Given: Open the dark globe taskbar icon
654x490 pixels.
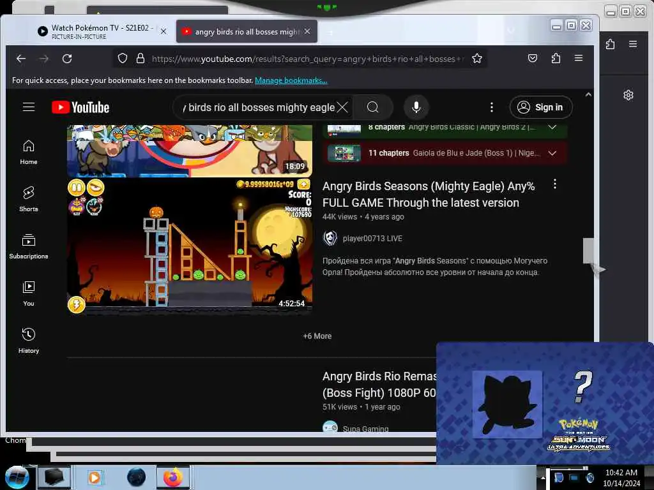Looking at the screenshot, I should pos(137,477).
